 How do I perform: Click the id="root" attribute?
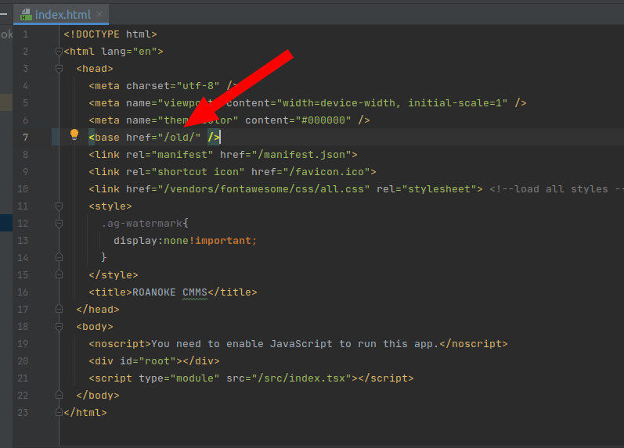148,361
